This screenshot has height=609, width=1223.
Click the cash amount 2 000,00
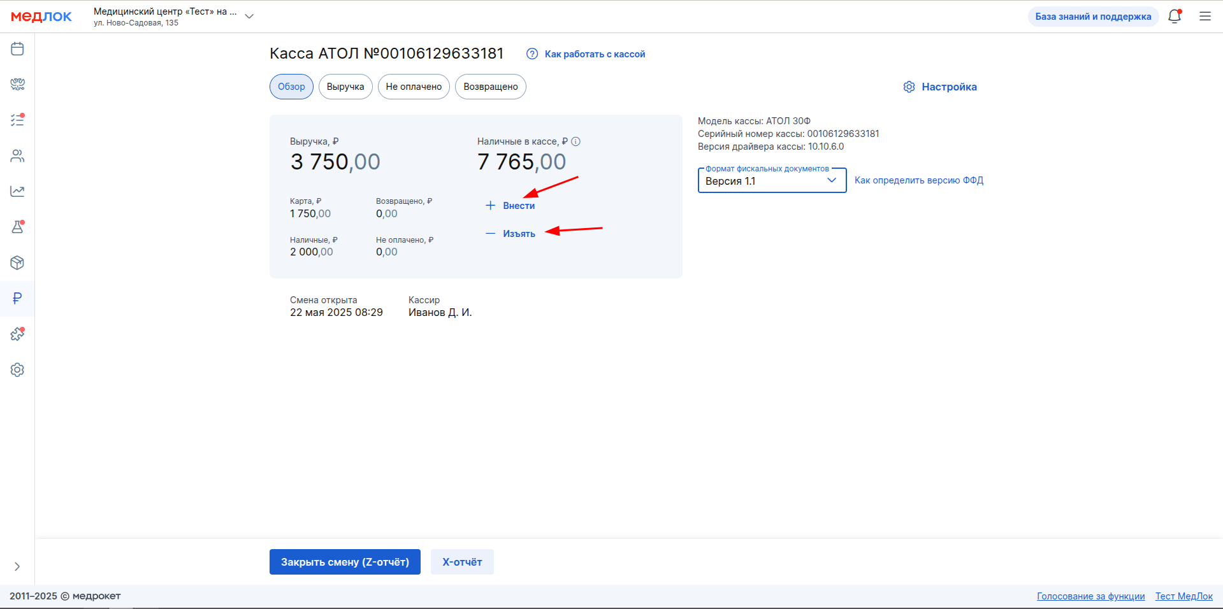coord(312,252)
